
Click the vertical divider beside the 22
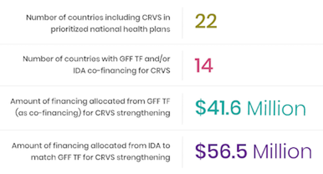pos(182,23)
